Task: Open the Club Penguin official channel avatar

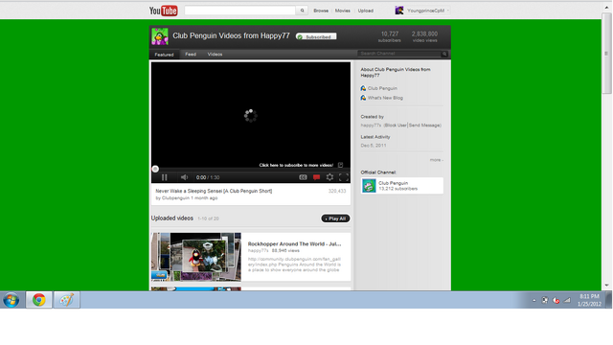Action: click(x=369, y=186)
